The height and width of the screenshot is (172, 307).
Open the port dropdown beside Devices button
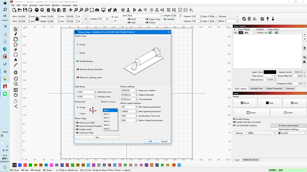pyautogui.click(x=261, y=133)
